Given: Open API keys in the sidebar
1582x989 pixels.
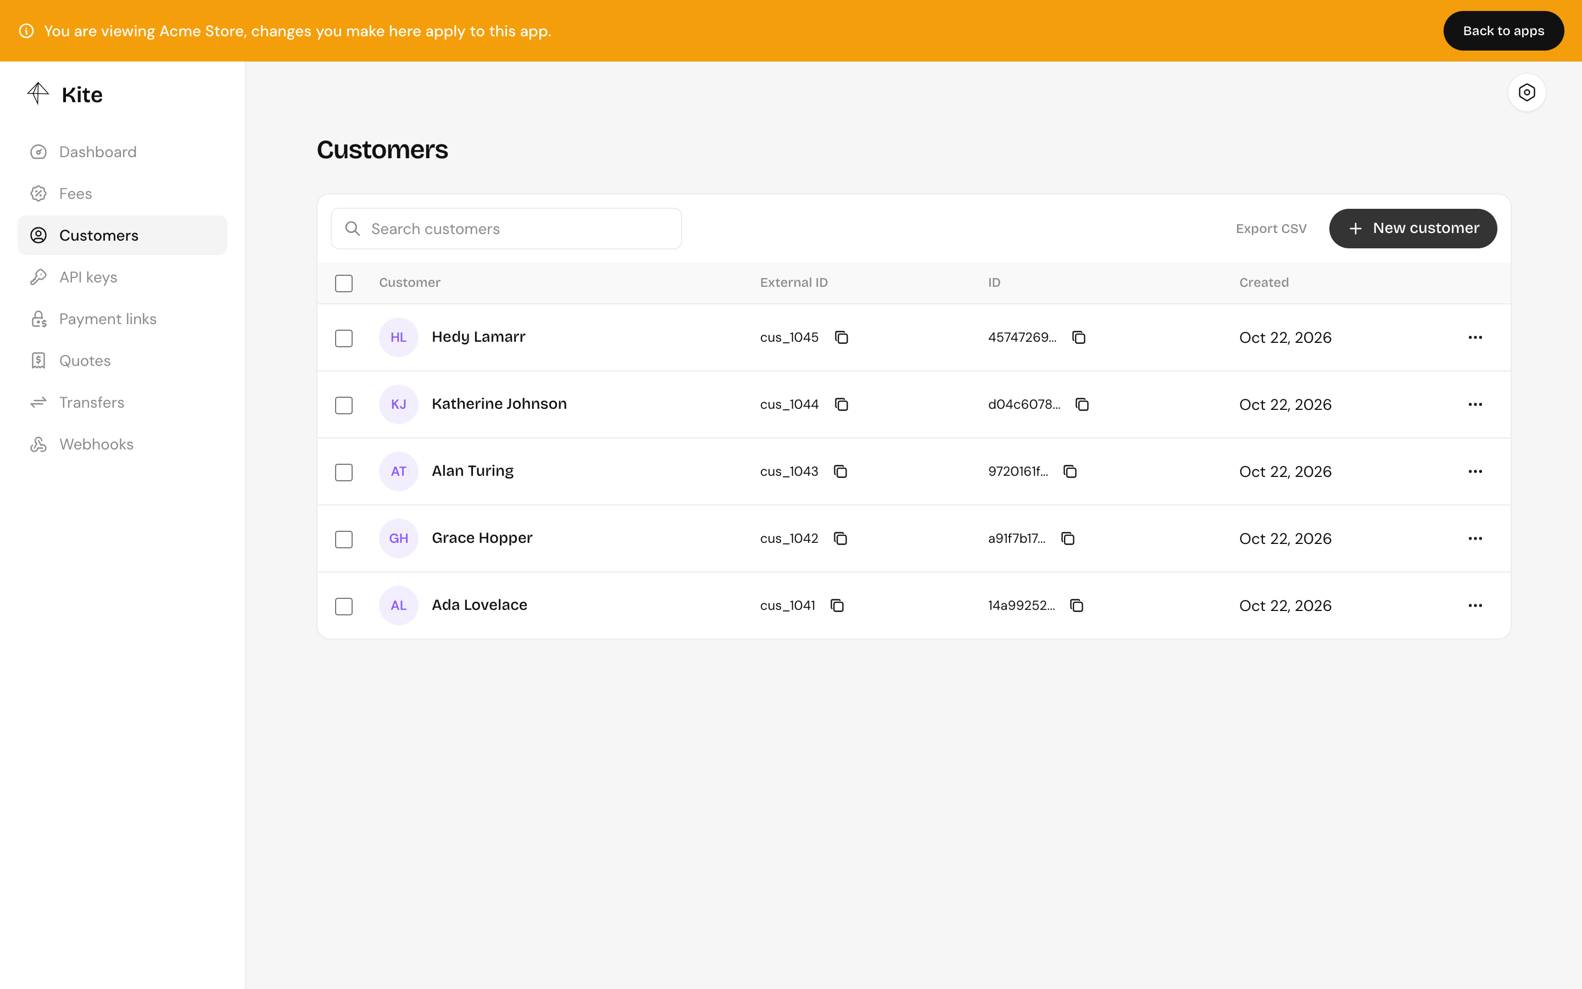Looking at the screenshot, I should 122,277.
